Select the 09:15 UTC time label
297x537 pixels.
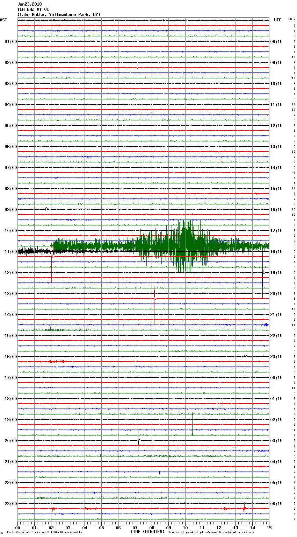coord(276,63)
